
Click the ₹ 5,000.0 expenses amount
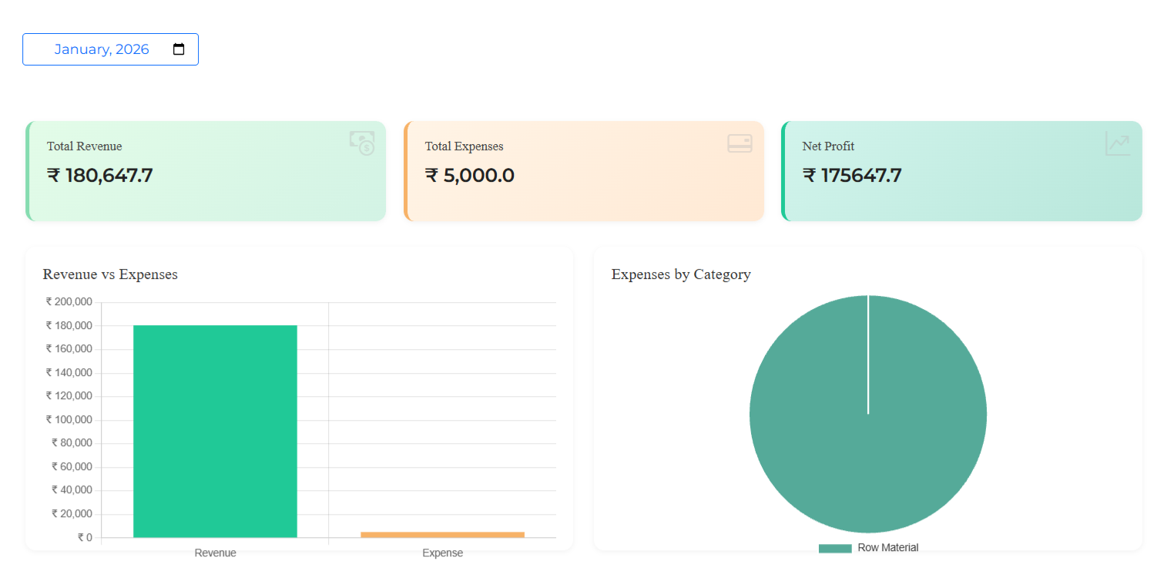pos(470,176)
